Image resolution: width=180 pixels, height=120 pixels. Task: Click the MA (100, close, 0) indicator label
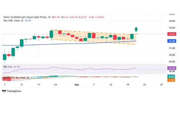click(13, 20)
